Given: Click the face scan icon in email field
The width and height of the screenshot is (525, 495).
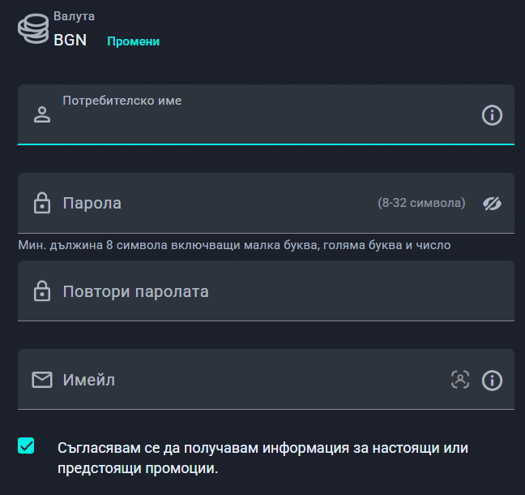Looking at the screenshot, I should coord(460,379).
